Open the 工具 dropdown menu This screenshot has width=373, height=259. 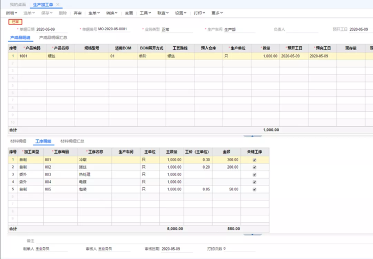point(145,13)
